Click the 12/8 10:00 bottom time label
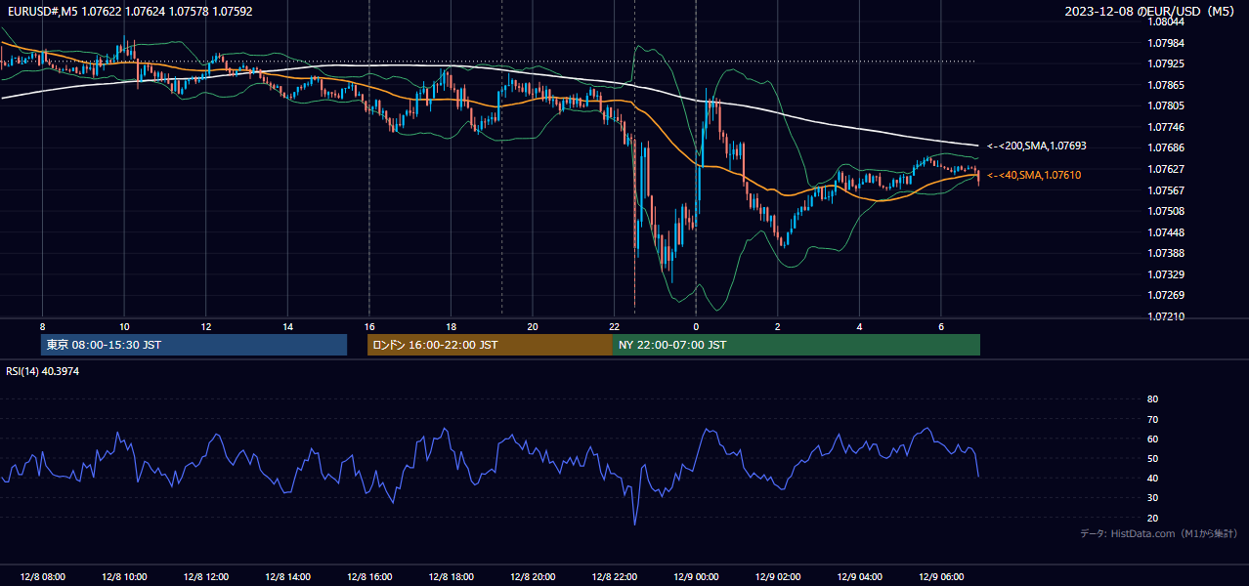This screenshot has height=586, width=1249. coord(124,577)
